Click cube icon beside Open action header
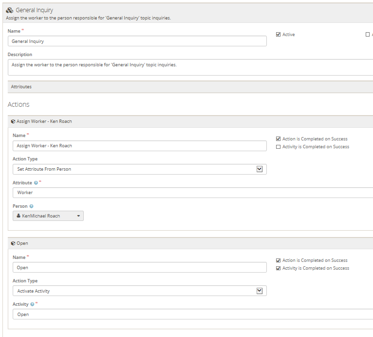The width and height of the screenshot is (373, 337). click(x=13, y=243)
